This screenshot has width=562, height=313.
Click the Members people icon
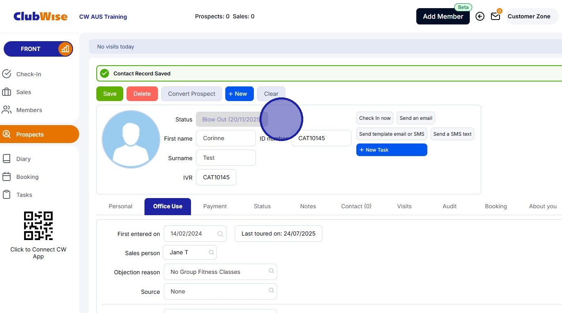pyautogui.click(x=7, y=110)
